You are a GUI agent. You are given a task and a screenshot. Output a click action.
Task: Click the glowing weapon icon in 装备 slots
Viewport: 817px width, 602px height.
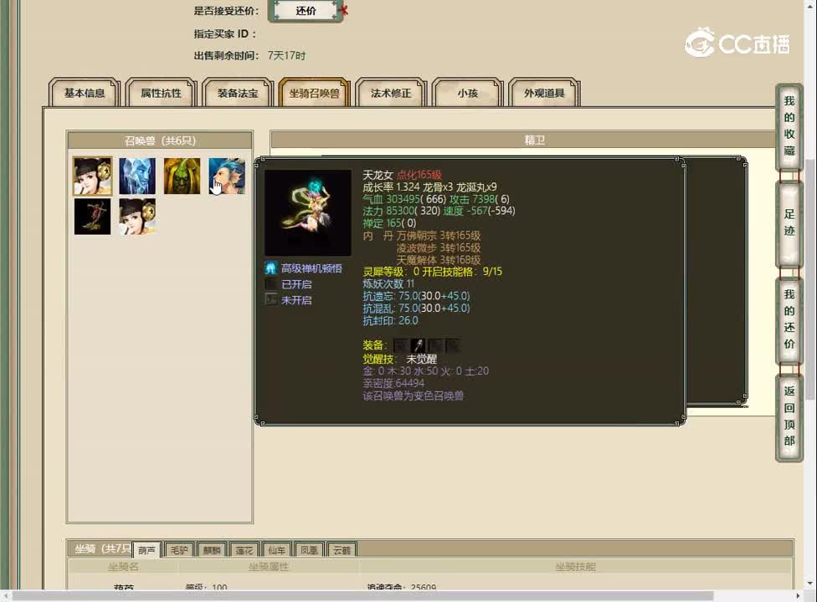[417, 345]
